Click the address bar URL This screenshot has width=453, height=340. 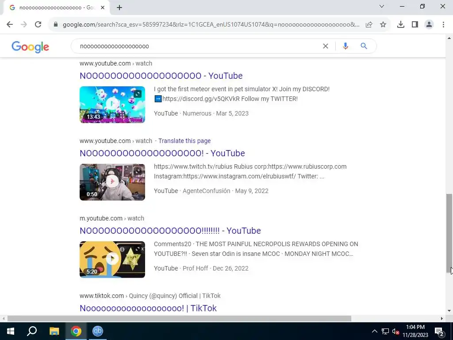pyautogui.click(x=211, y=25)
